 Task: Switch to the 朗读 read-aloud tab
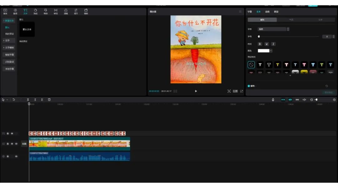click(276, 12)
